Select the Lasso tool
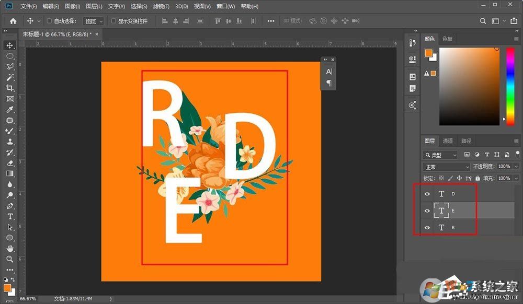The height and width of the screenshot is (304, 523). point(9,67)
